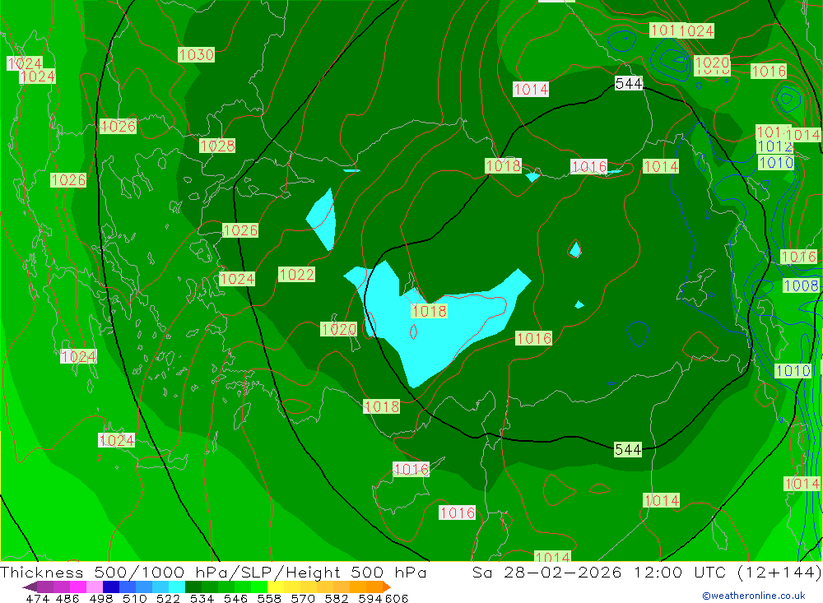This screenshot has width=823, height=603.
Task: Click the 12:00 UTC time text
Action: [x=680, y=572]
